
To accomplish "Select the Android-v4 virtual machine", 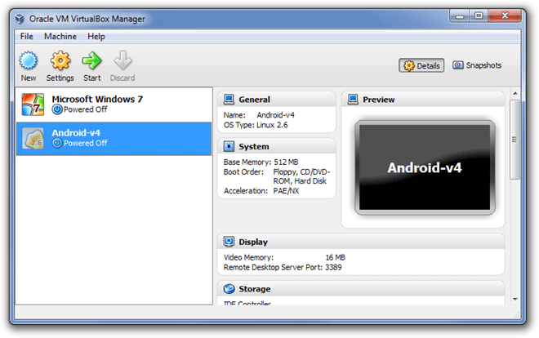I will click(x=114, y=139).
